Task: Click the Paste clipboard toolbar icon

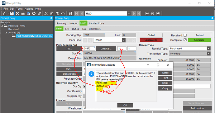Action: click(x=57, y=13)
